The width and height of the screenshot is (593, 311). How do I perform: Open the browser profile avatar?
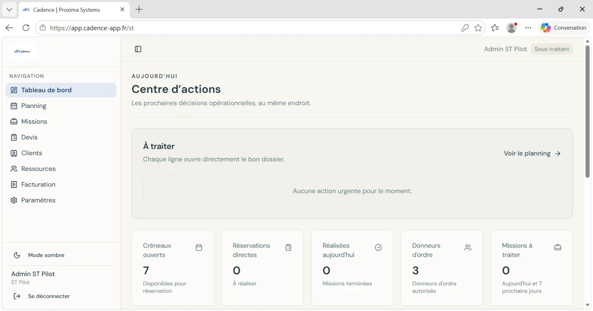512,28
